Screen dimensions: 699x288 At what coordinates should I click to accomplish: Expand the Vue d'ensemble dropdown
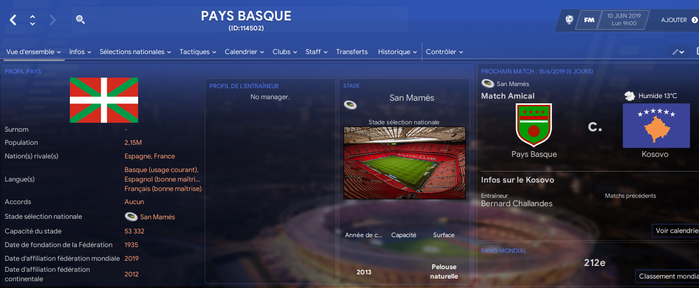34,52
